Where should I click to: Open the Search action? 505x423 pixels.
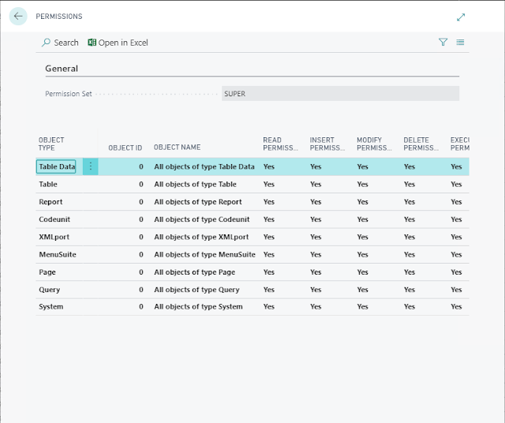tap(60, 43)
